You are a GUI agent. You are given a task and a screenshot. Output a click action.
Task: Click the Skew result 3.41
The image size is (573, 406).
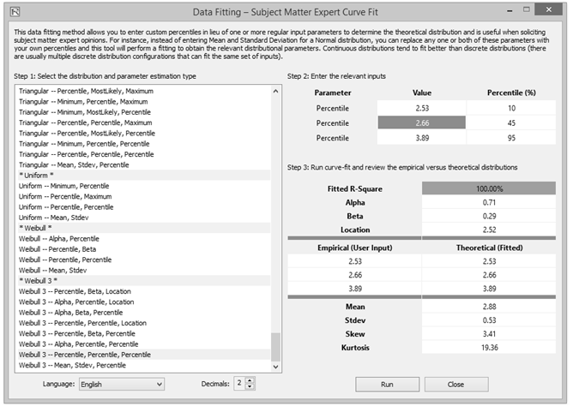click(489, 334)
